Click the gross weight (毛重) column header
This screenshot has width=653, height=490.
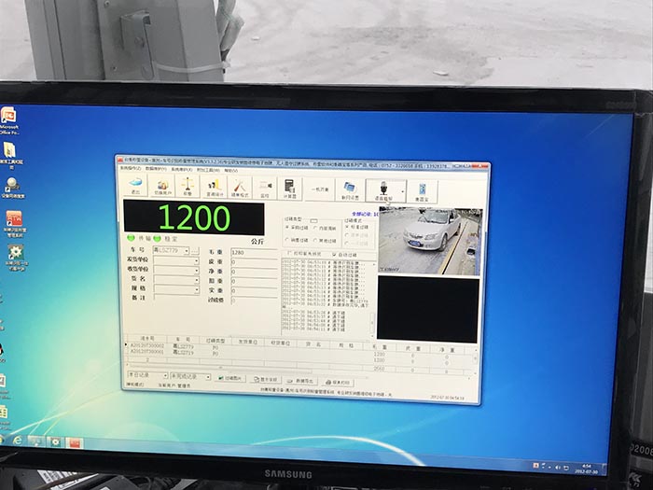coord(379,346)
